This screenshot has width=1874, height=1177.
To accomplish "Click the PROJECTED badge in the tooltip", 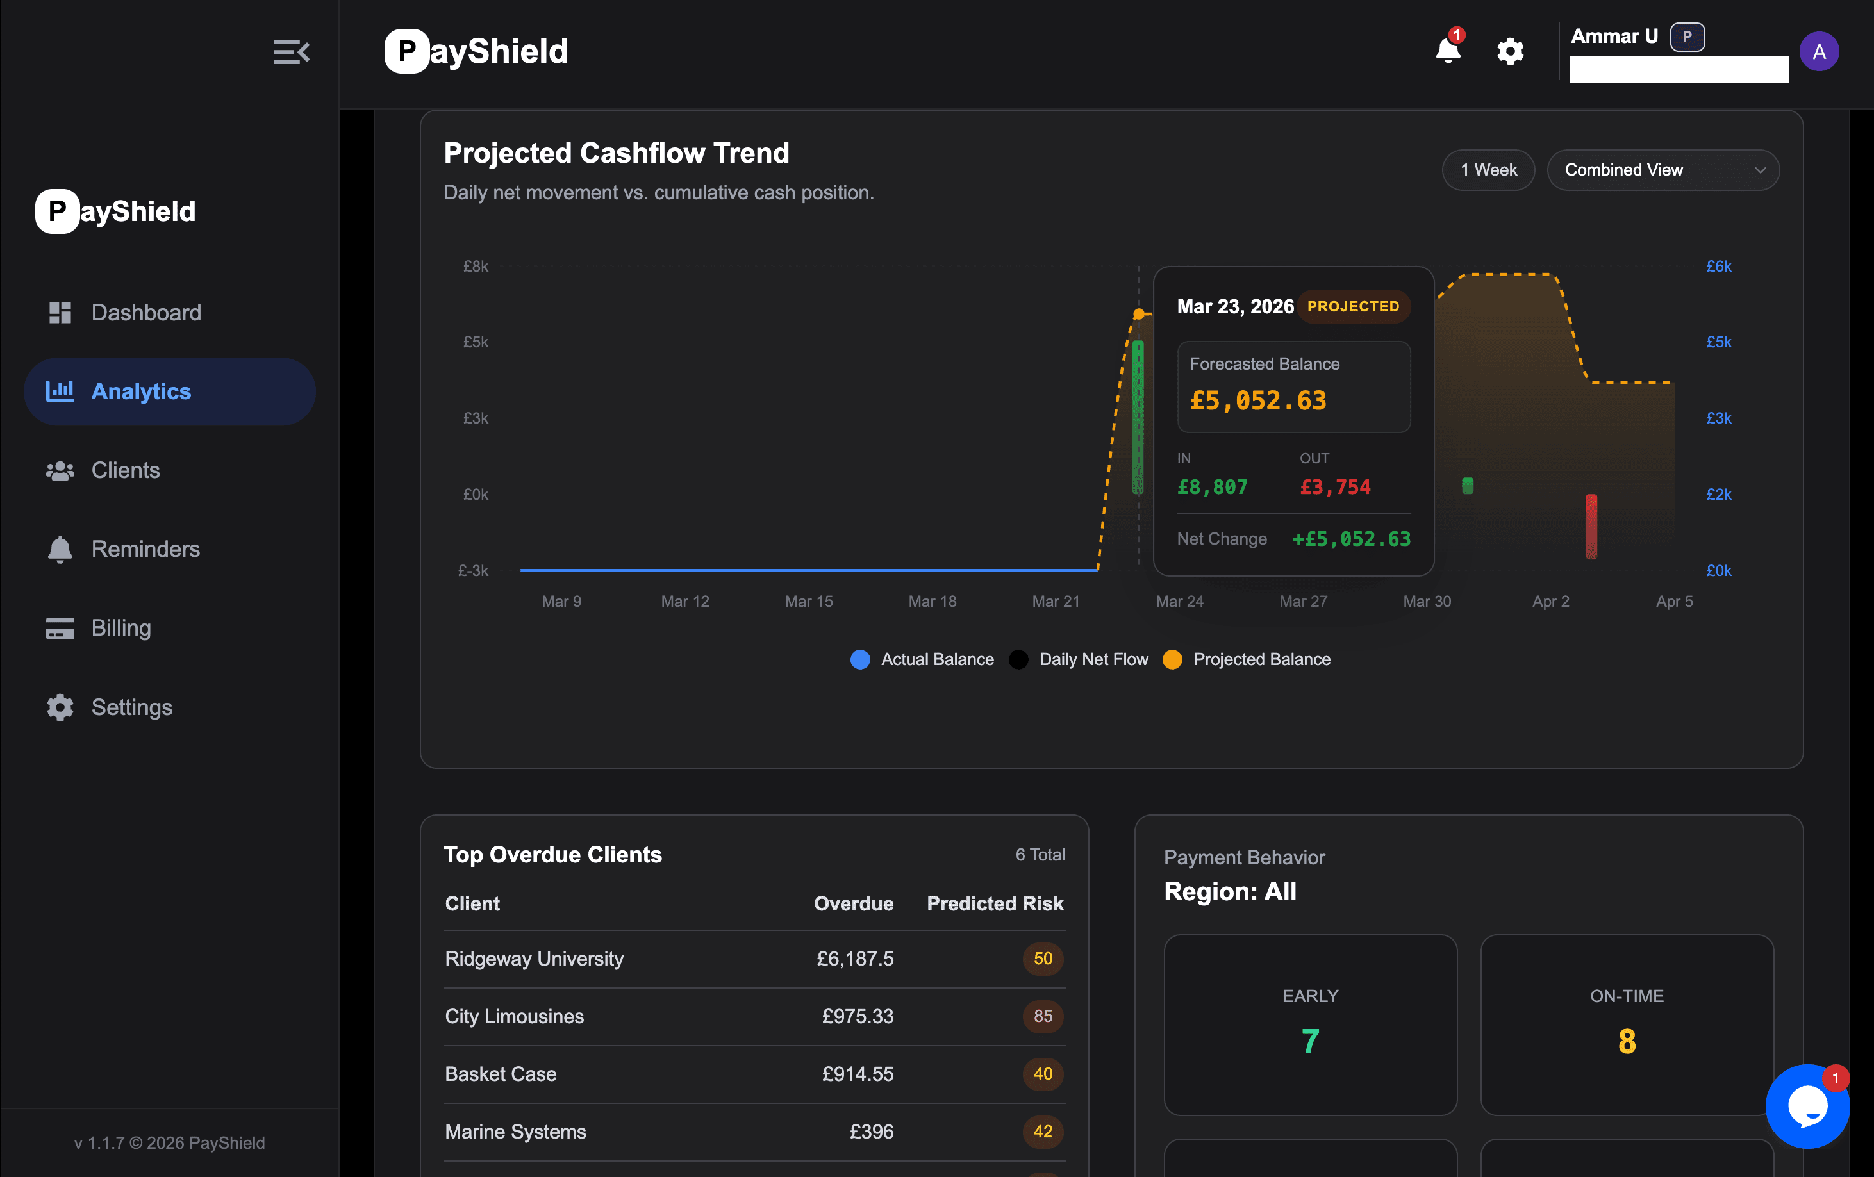I will pos(1354,306).
